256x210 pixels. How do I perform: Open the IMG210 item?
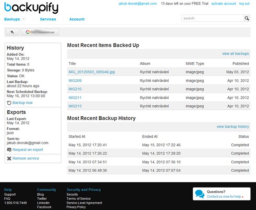[75, 89]
